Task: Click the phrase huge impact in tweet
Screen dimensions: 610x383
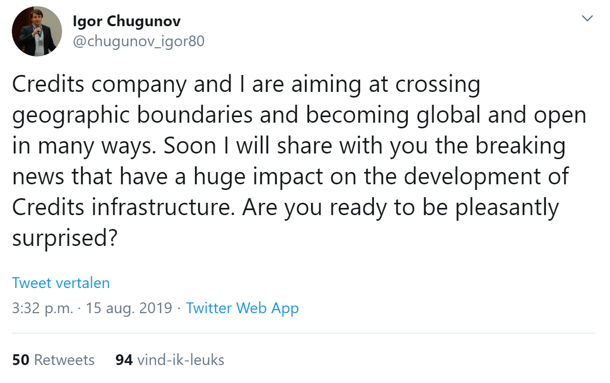Action: click(258, 177)
